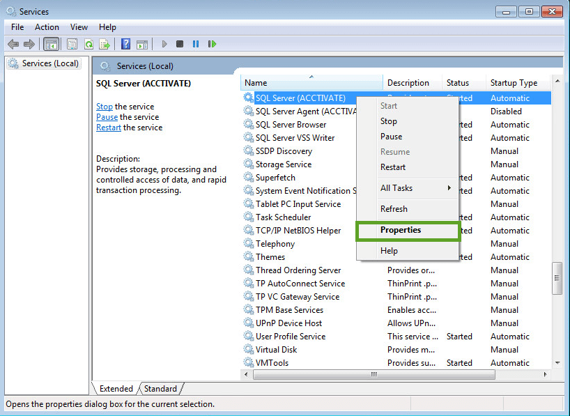Image resolution: width=570 pixels, height=416 pixels.
Task: Click the gear icon beside SQL Server Browser
Action: point(249,124)
